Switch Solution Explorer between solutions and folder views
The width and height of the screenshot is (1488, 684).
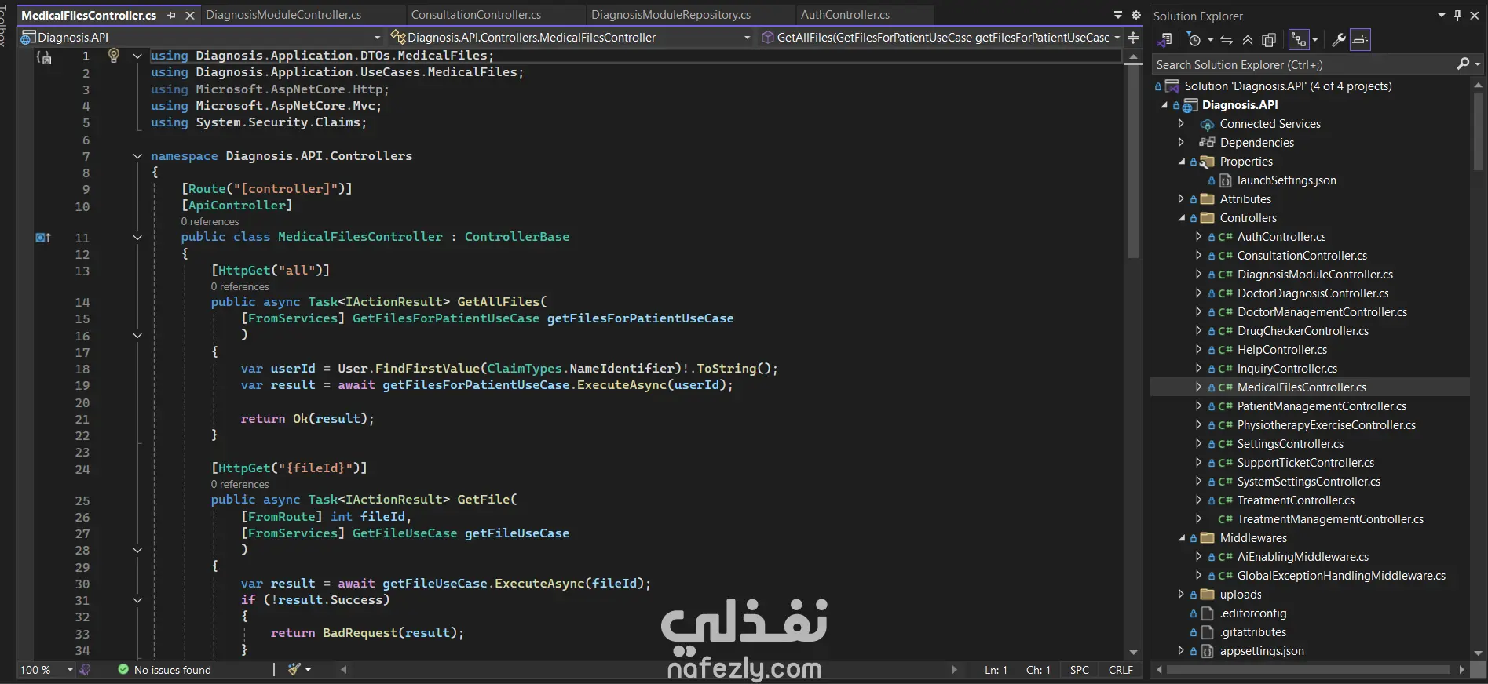[x=1164, y=40]
